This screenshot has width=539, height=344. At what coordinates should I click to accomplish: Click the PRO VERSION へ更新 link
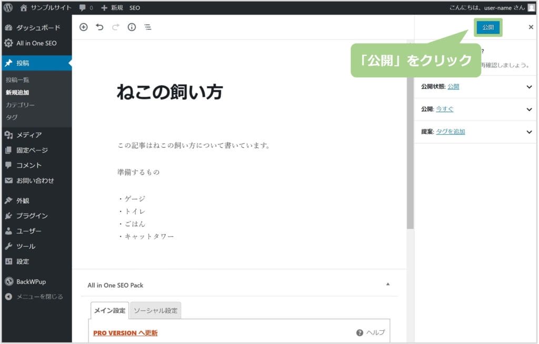[125, 333]
